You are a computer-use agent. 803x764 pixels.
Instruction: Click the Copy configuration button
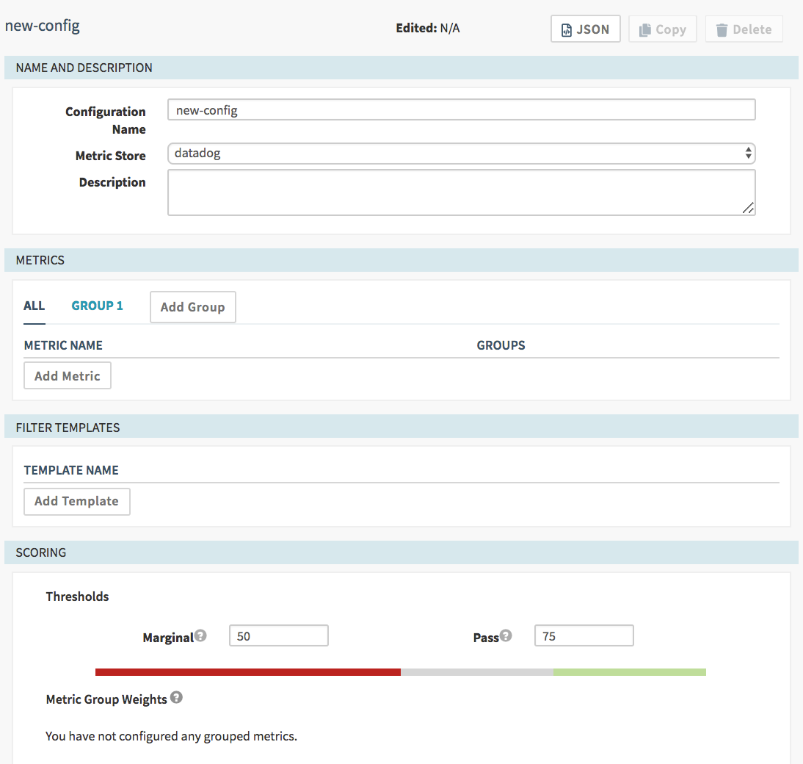(662, 29)
